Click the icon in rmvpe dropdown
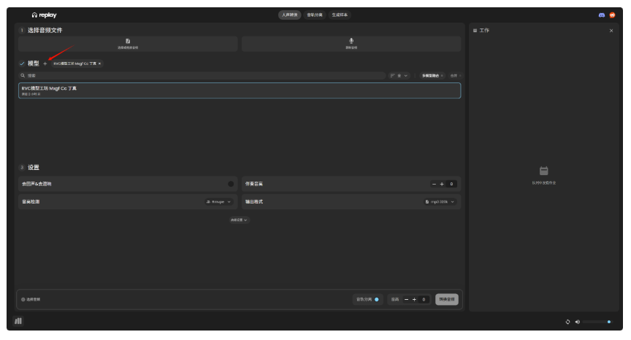This screenshot has width=631, height=340. 208,202
